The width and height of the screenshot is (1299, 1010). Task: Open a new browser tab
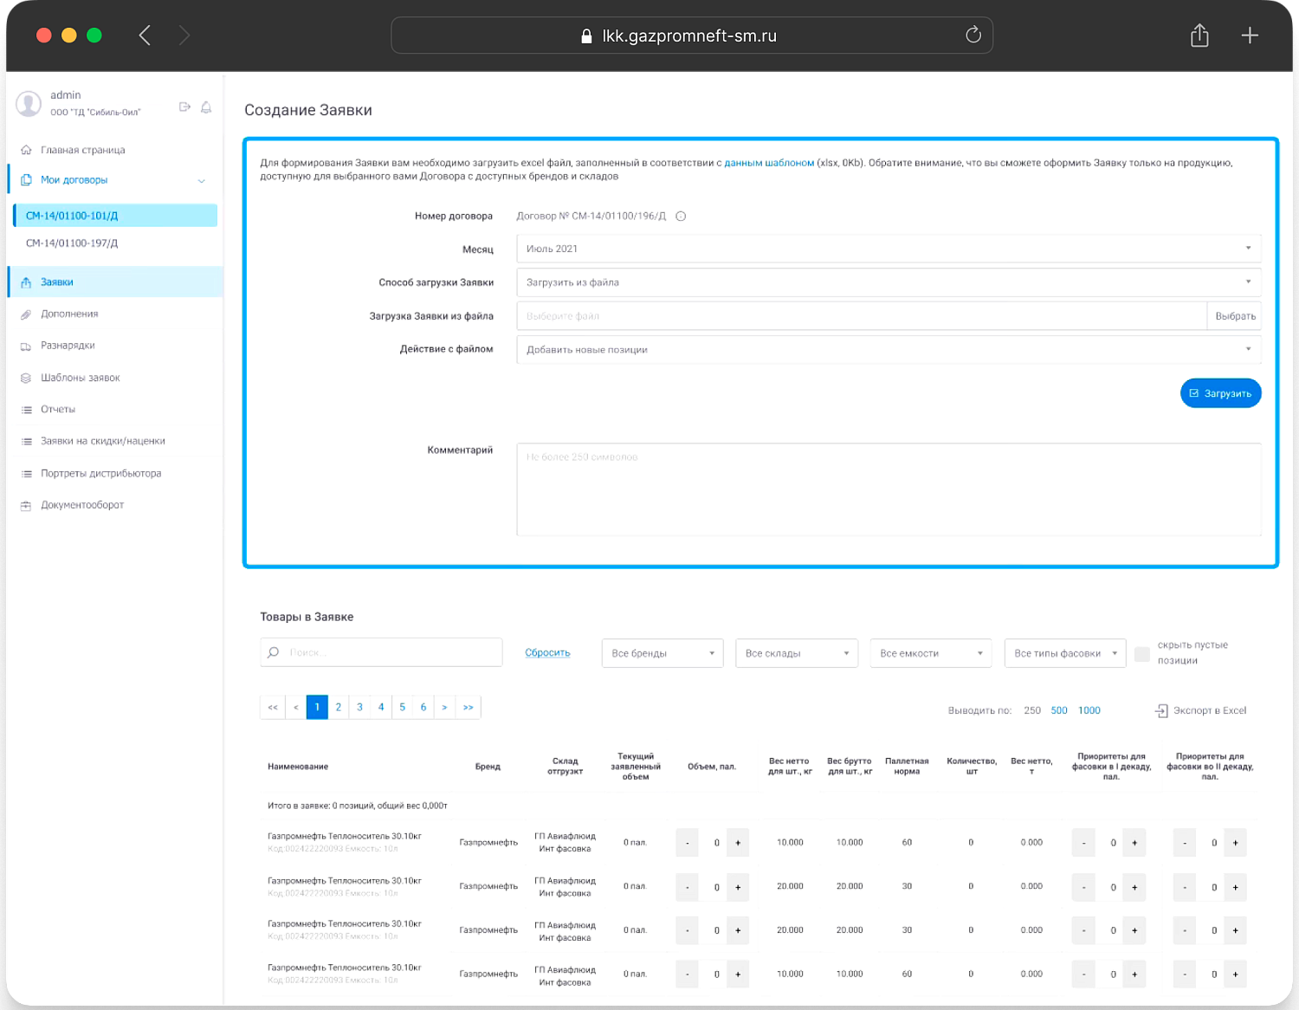[x=1250, y=36]
